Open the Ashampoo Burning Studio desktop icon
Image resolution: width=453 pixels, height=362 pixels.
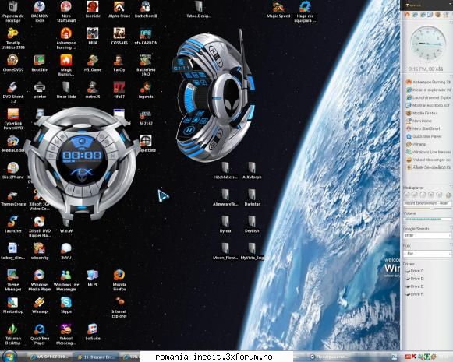[66, 38]
